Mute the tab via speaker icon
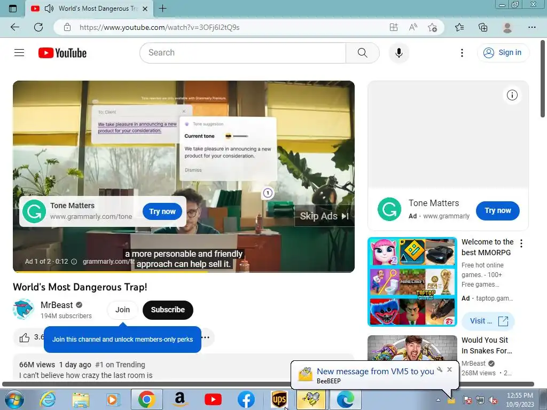 coord(49,9)
